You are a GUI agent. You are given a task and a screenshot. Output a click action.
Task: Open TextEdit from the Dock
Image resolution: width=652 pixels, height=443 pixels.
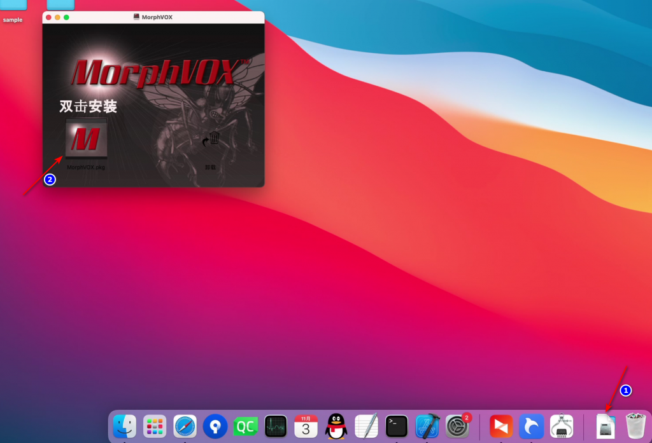[x=366, y=426]
